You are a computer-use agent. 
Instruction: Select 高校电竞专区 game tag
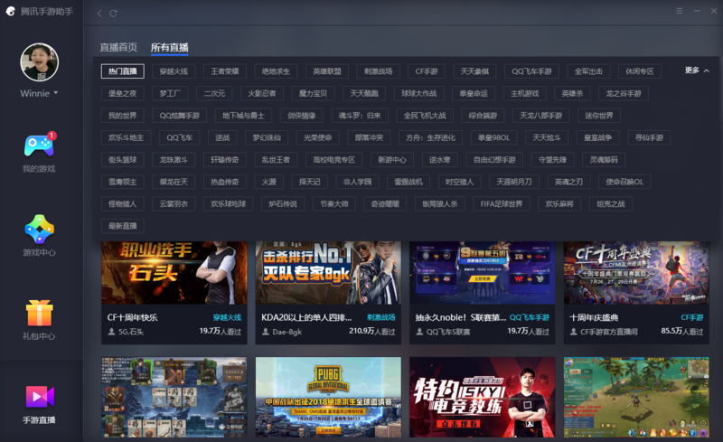click(x=334, y=160)
